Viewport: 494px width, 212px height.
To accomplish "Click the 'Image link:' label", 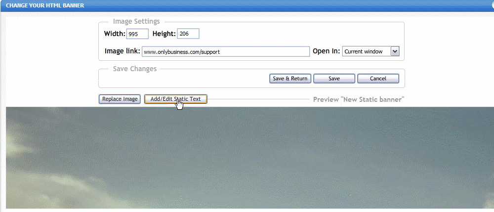I will pos(122,51).
